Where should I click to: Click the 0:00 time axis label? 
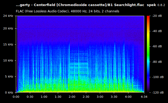(x=16, y=97)
